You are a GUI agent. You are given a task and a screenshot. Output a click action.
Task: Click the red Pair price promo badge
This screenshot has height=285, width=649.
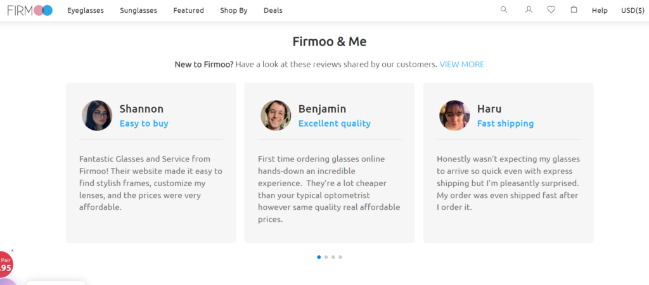6,264
